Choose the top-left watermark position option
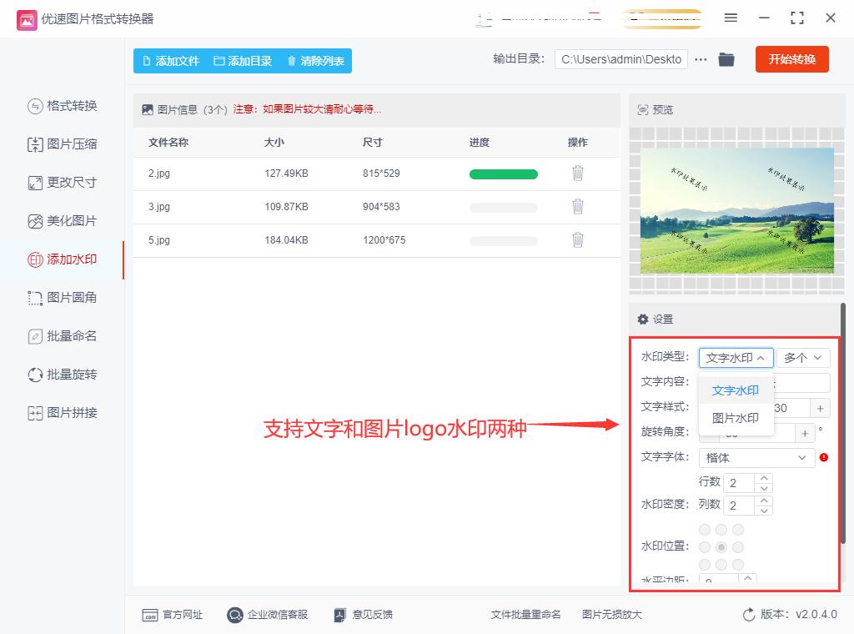 point(705,529)
